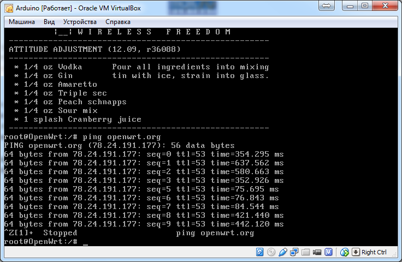This screenshot has width=402, height=262.
Task: Click keyboard capture arrow icon
Action: [356, 252]
